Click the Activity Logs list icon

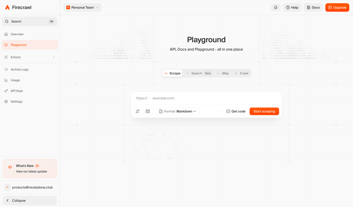[x=6, y=70]
